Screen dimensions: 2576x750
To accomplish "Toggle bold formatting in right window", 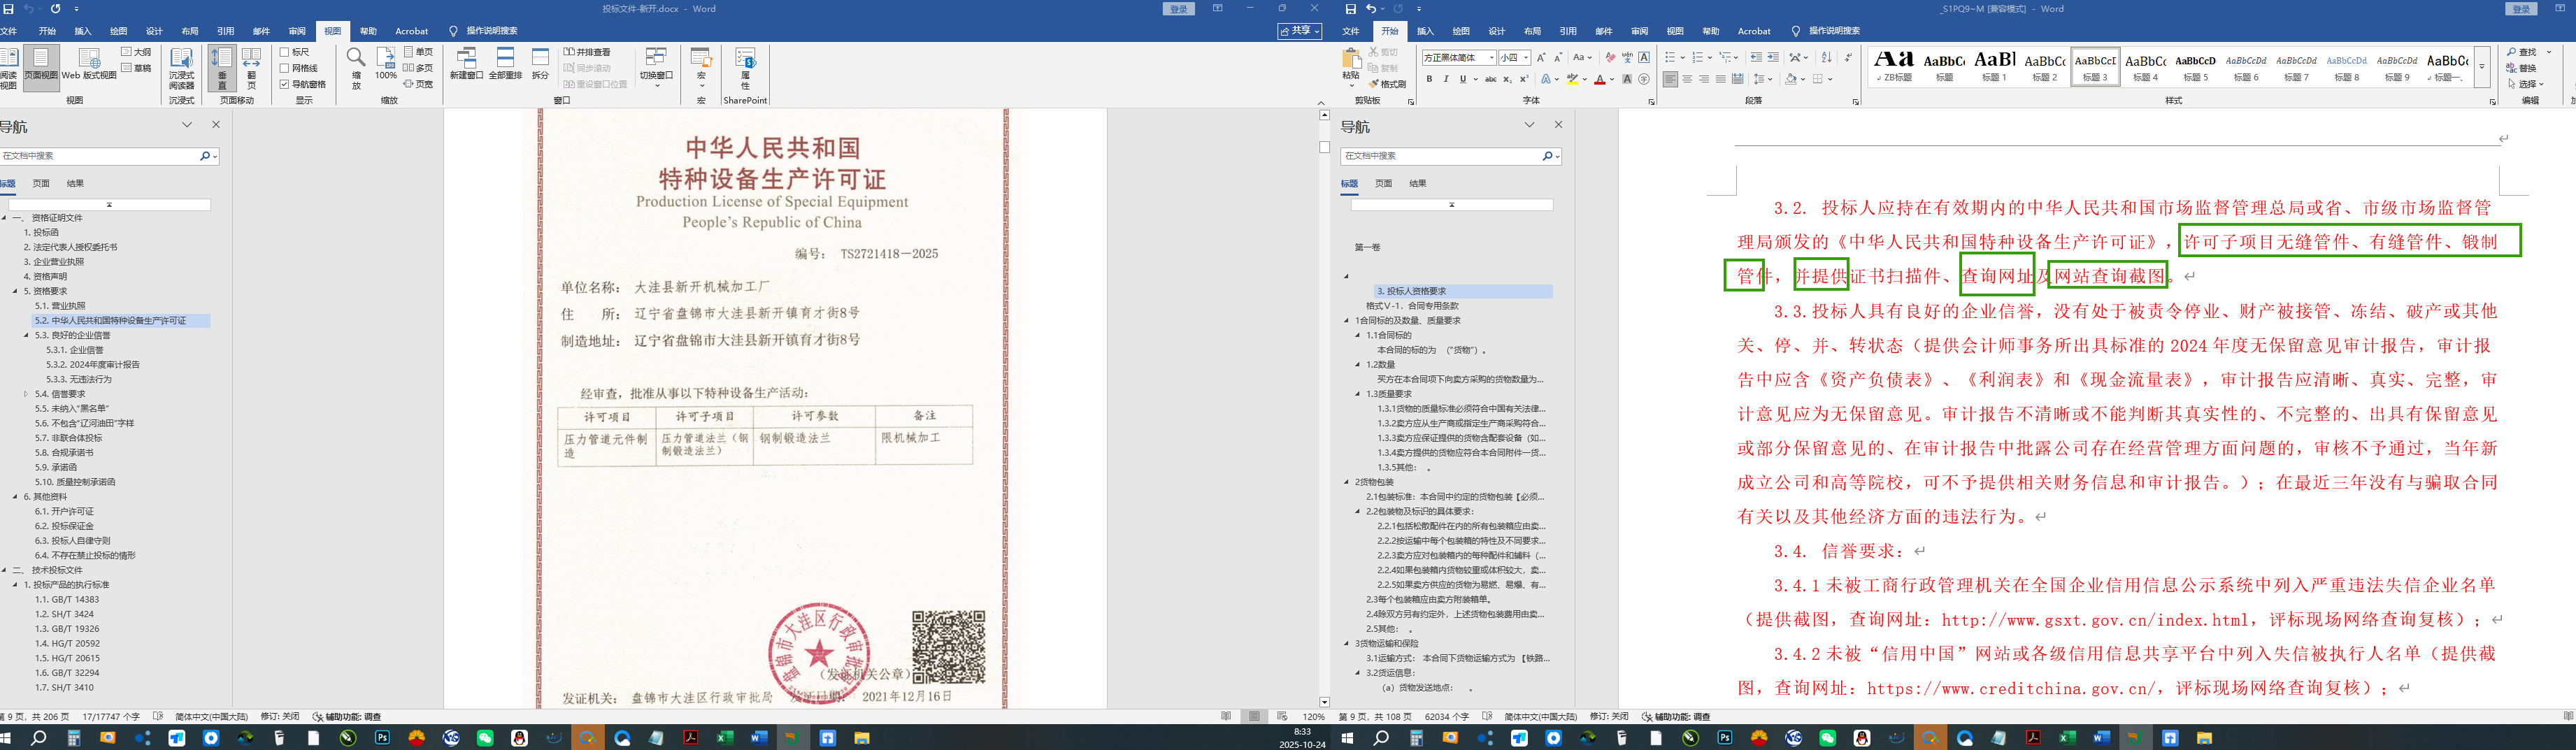I will click(1429, 79).
